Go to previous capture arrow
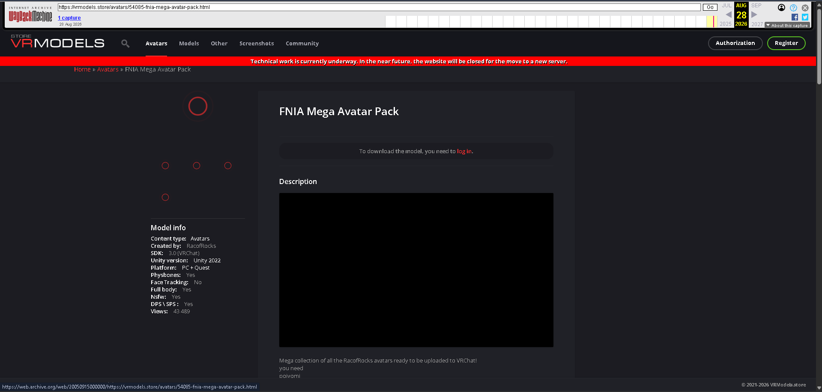822x392 pixels. [728, 15]
